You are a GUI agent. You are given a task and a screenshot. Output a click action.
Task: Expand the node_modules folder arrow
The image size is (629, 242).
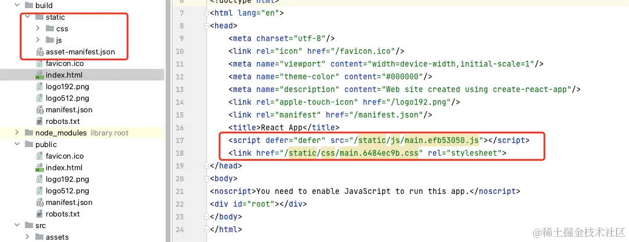17,133
